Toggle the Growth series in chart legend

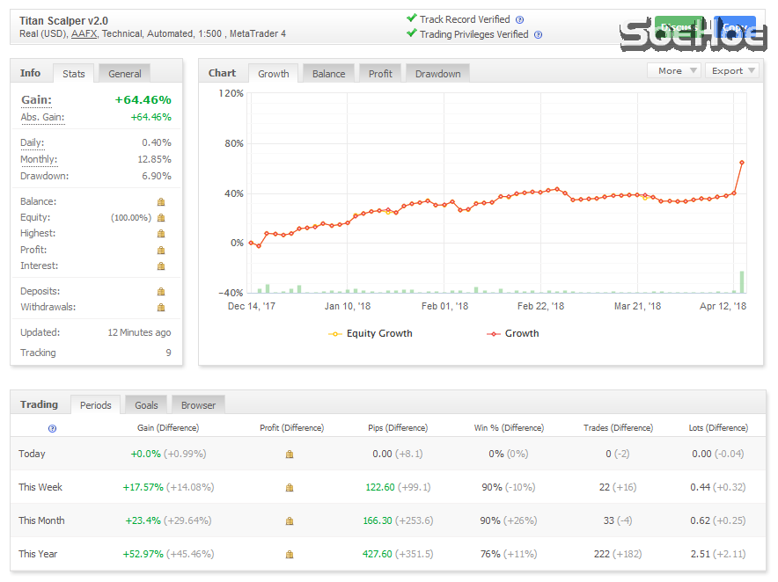point(513,334)
